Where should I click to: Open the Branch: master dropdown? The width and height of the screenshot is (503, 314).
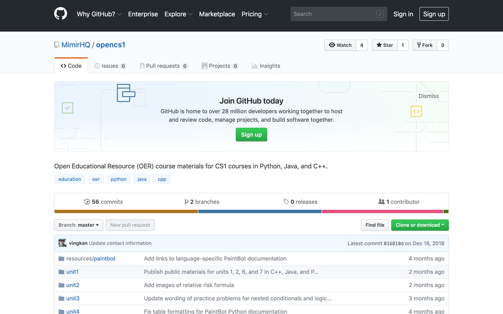[78, 225]
